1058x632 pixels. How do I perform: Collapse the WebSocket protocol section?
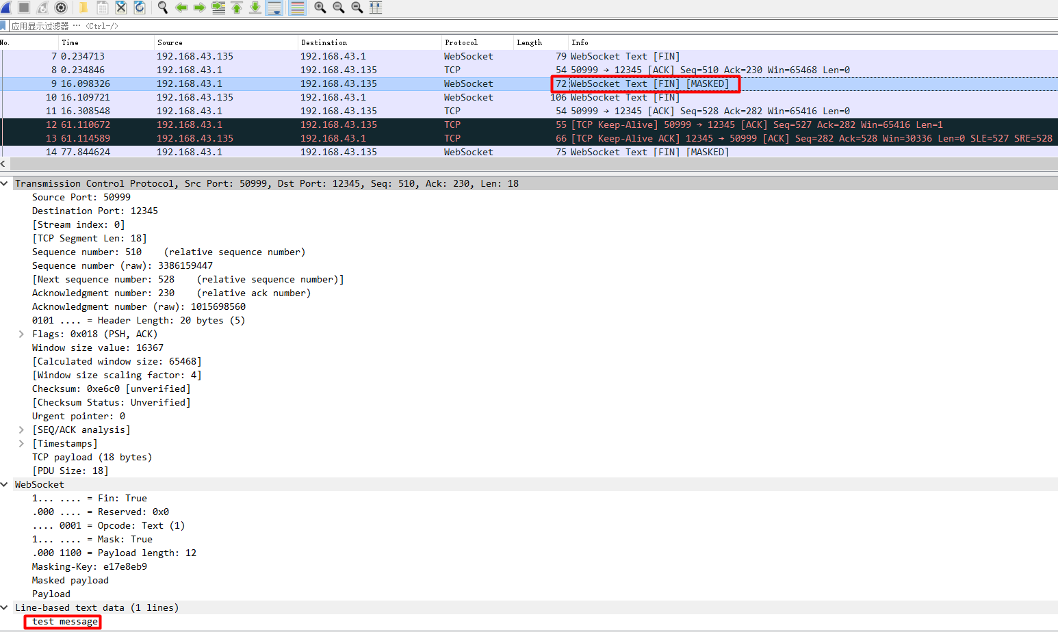pyautogui.click(x=5, y=484)
